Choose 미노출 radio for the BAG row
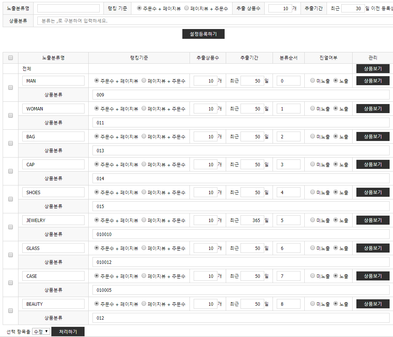 coord(312,136)
